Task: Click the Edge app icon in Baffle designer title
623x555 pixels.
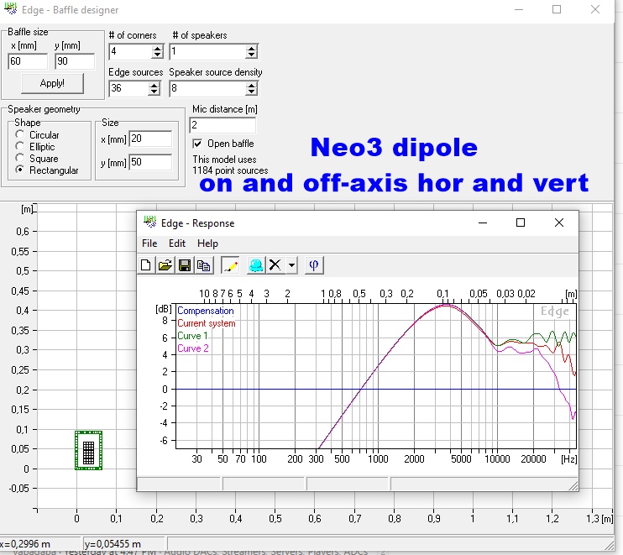Action: click(x=10, y=8)
